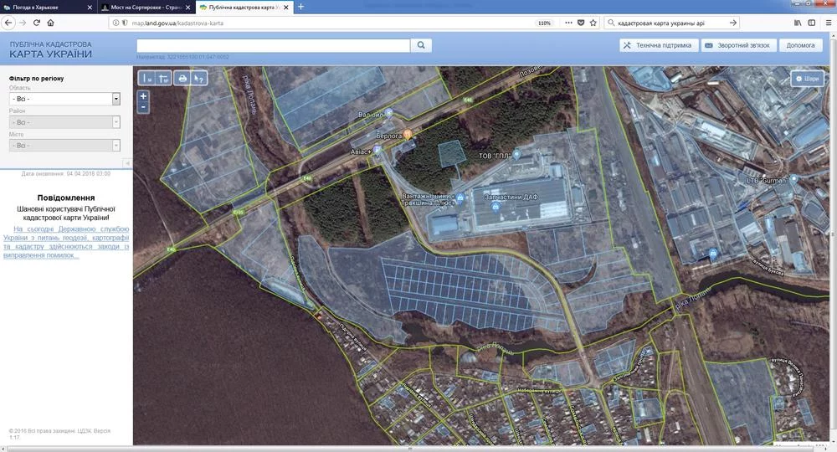Activate the parcel info pointer tool

pyautogui.click(x=199, y=79)
